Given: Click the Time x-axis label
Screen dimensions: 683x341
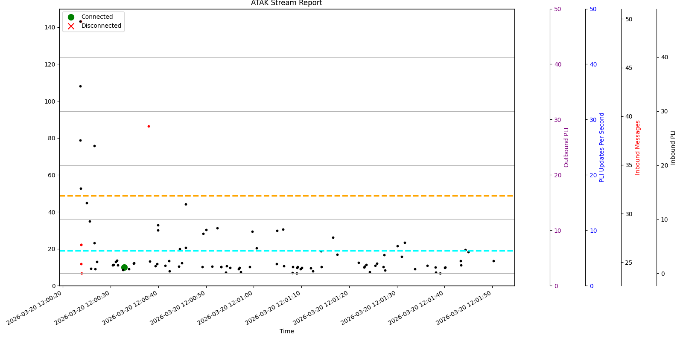Looking at the screenshot, I should pyautogui.click(x=286, y=331).
